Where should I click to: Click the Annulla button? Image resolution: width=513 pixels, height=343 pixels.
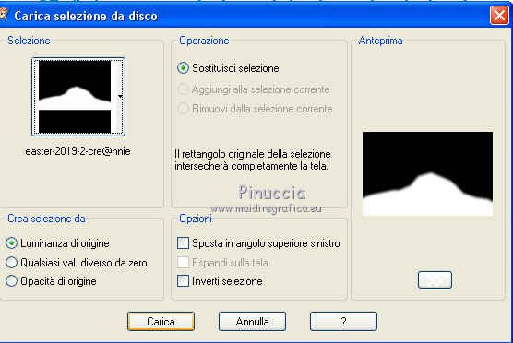pos(252,322)
